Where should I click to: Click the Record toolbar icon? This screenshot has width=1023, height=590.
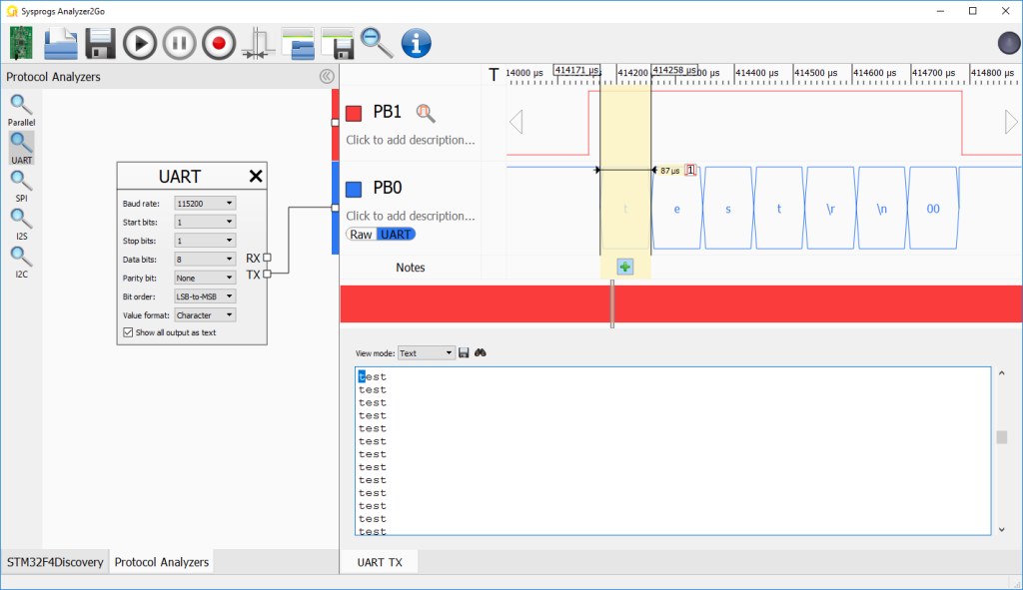point(218,43)
